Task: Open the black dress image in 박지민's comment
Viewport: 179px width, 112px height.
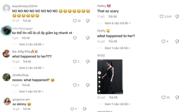Action: point(110,77)
